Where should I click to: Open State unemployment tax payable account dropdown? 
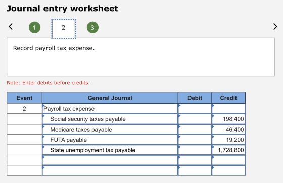pos(110,150)
